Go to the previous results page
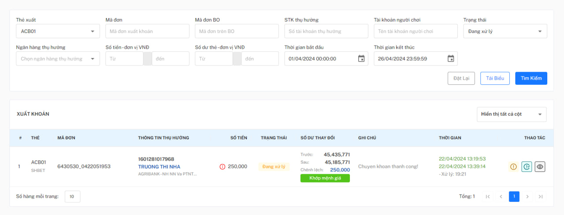This screenshot has height=215, width=564. pyautogui.click(x=501, y=197)
